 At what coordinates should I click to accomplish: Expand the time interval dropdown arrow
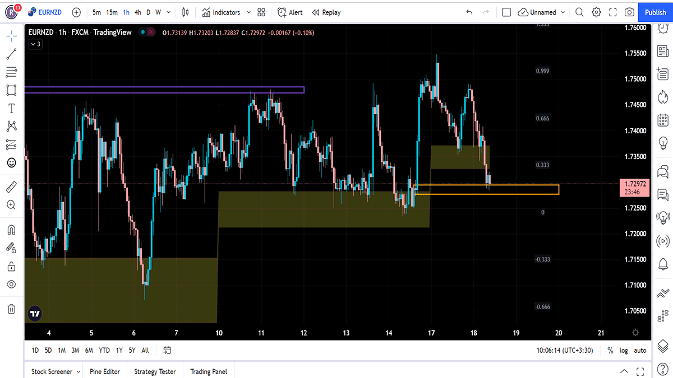pyautogui.click(x=169, y=12)
